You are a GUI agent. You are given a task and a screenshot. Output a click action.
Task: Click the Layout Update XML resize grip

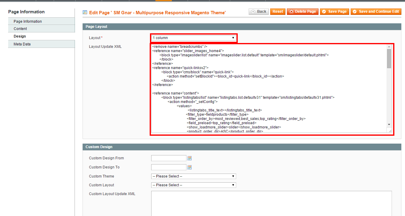click(x=390, y=130)
